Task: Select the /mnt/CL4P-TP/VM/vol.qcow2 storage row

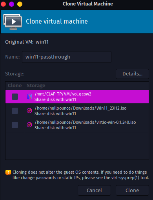Action: [x=77, y=97]
